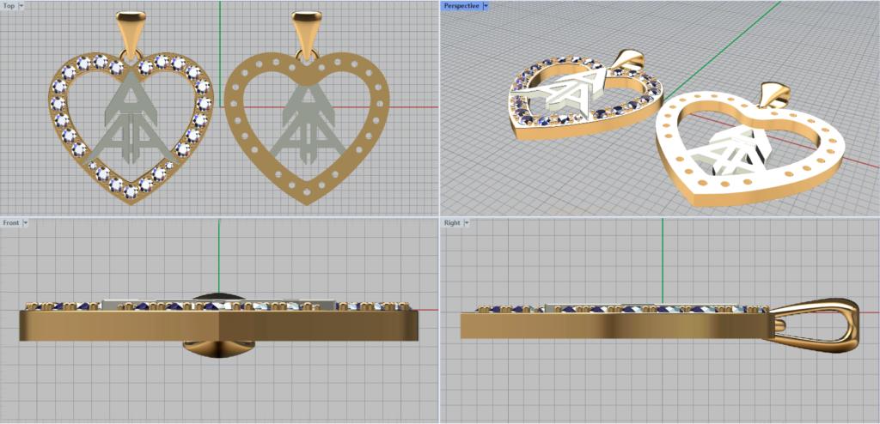Select the Front viewport title label
The image size is (880, 424).
coord(11,222)
